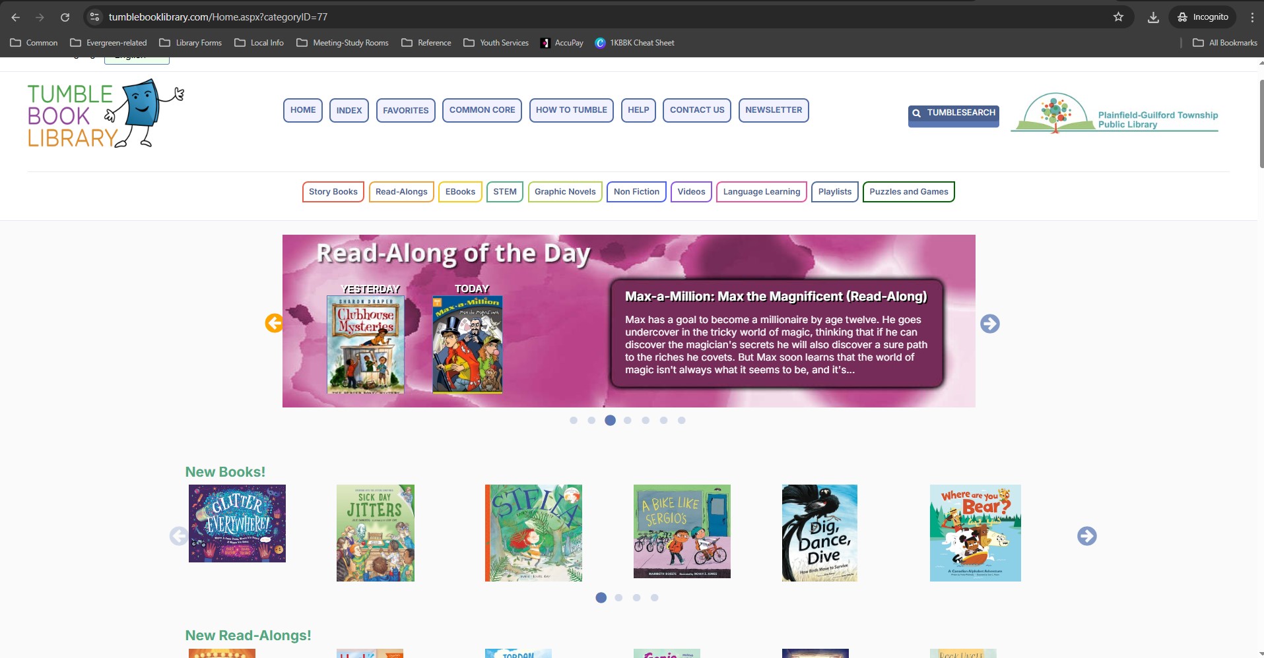Click the Plainfield-Guilford Township Public Library logo
The width and height of the screenshot is (1264, 658).
tap(1115, 113)
